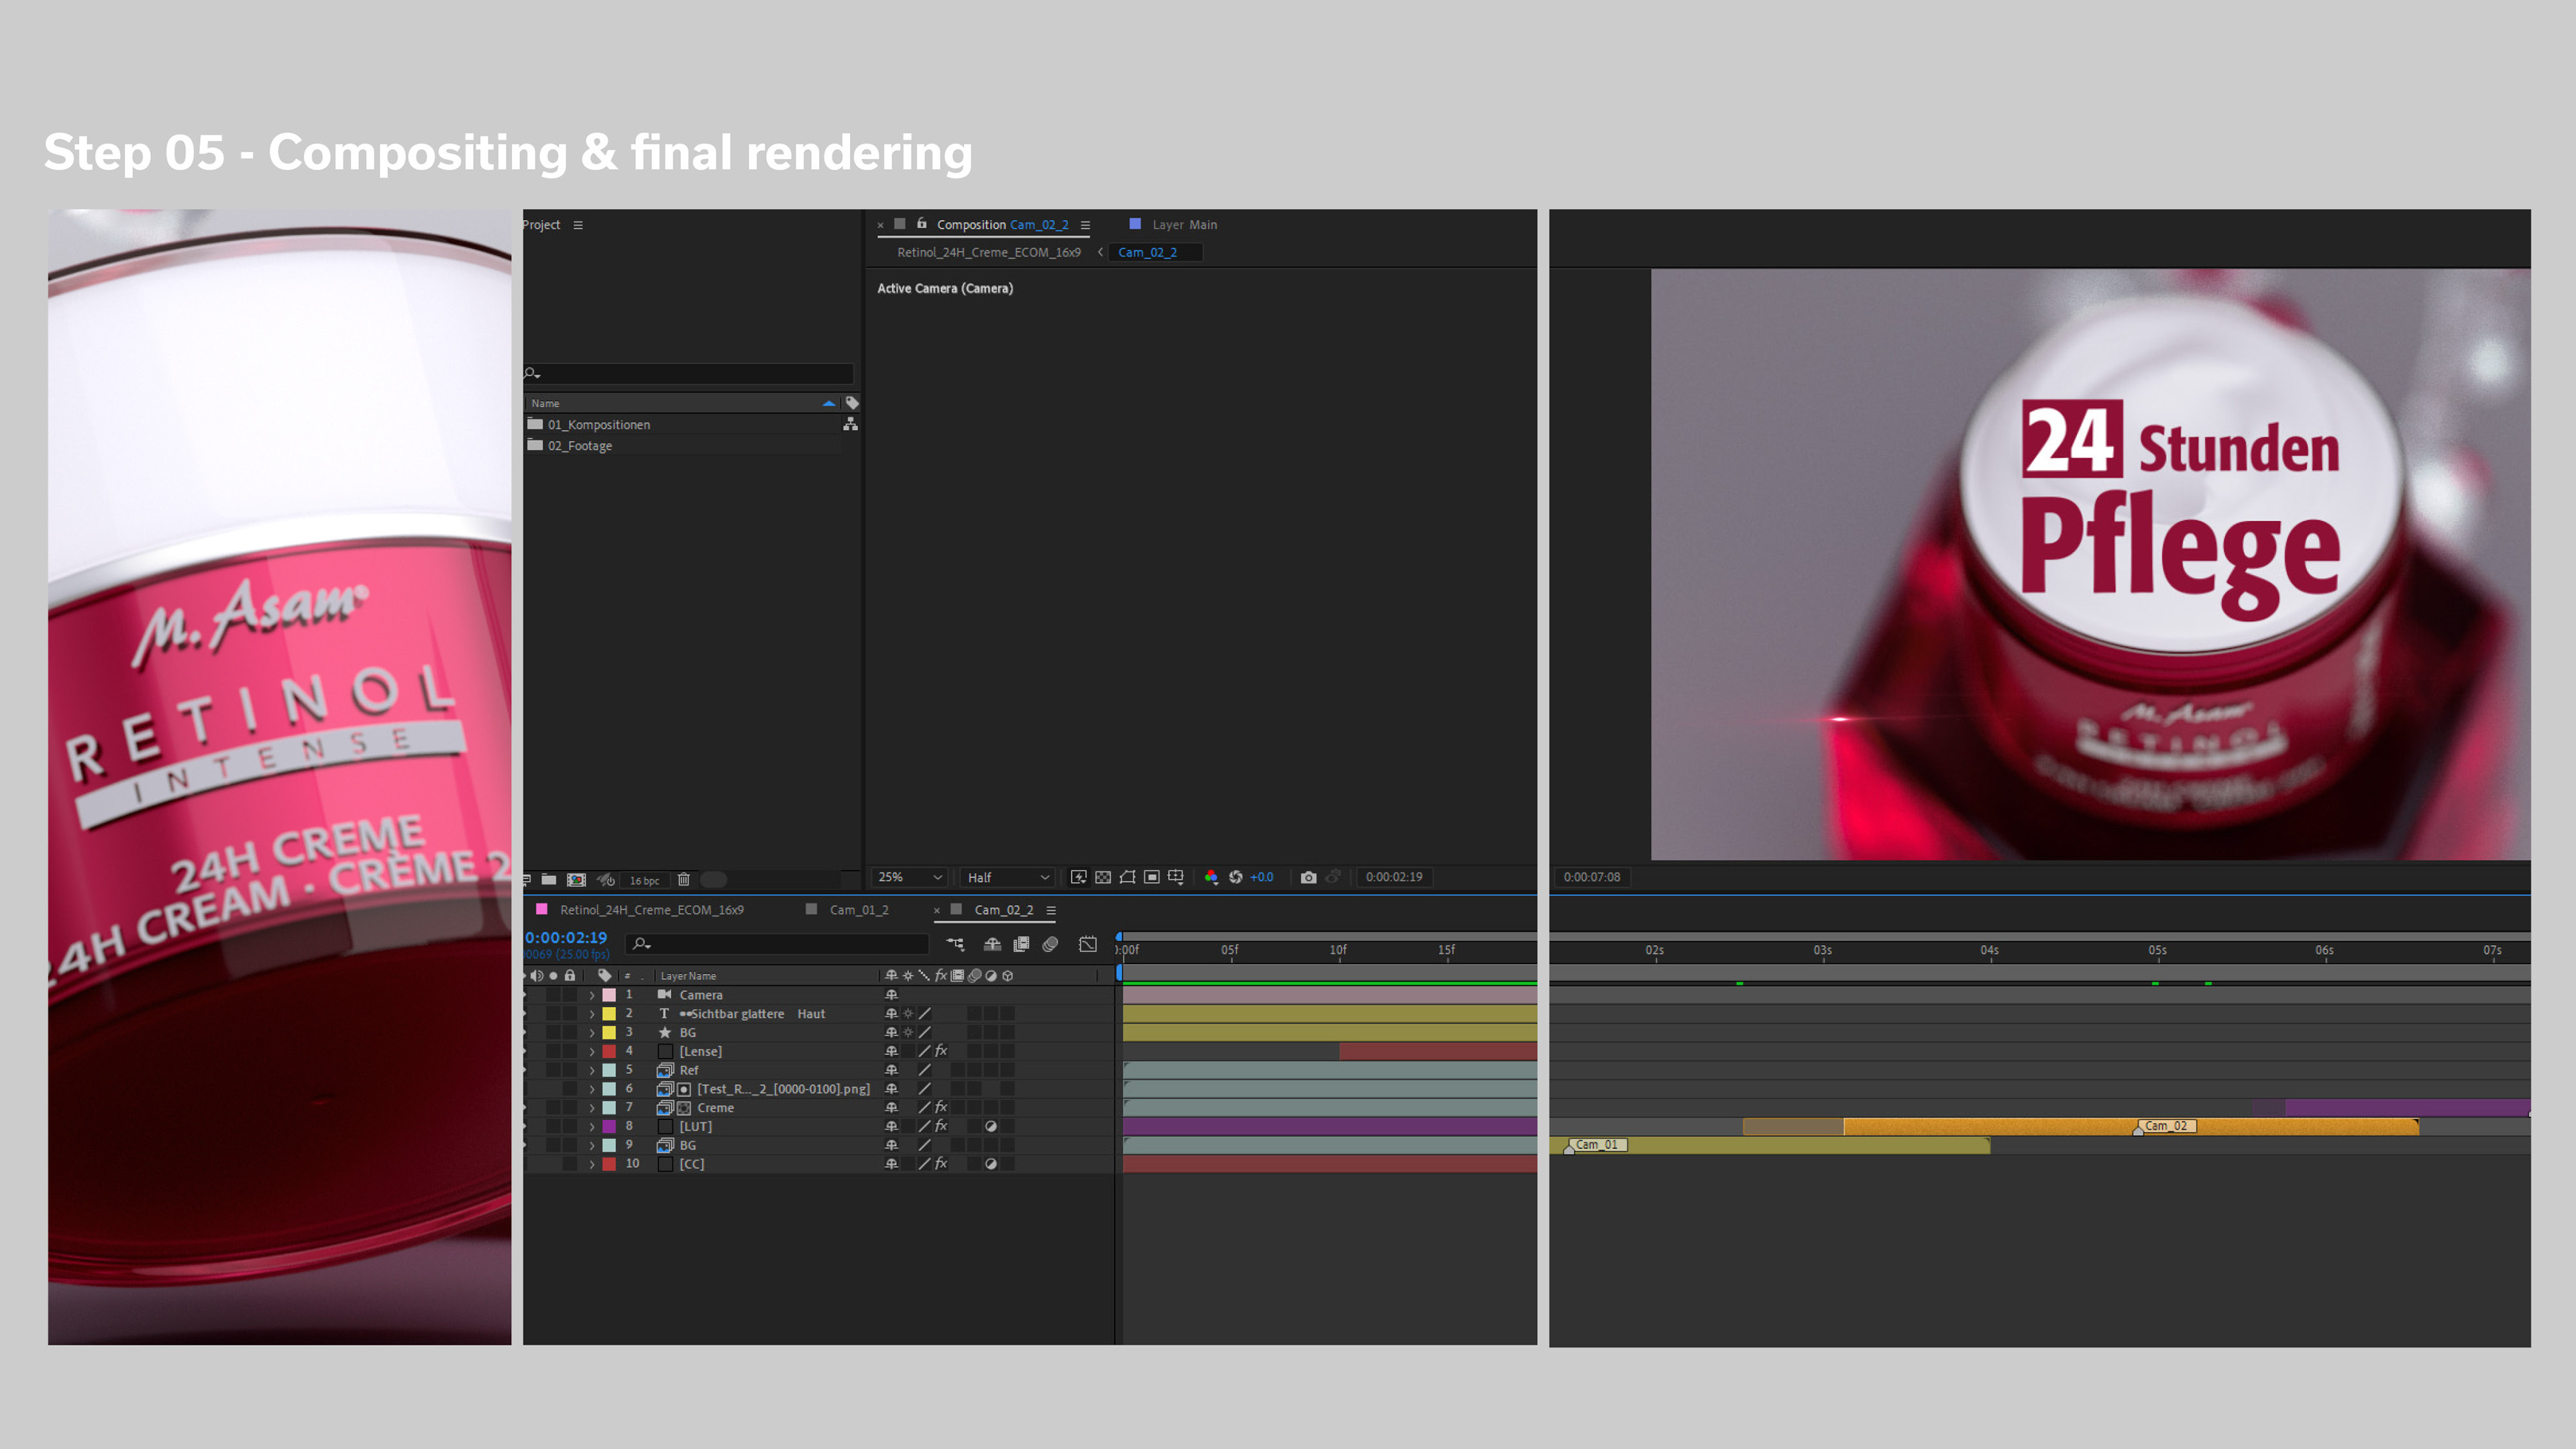Expand the Sichtbar glattere Haut text layer

(592, 1014)
